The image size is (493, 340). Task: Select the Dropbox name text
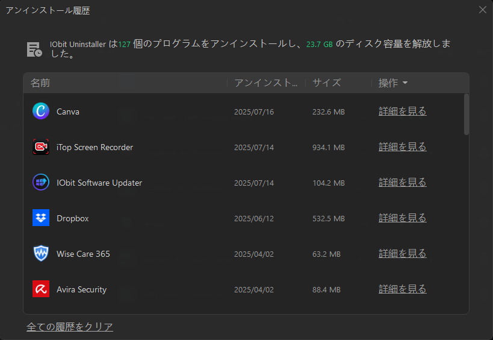(x=73, y=218)
